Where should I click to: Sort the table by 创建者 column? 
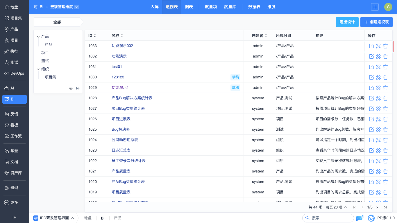click(266, 36)
